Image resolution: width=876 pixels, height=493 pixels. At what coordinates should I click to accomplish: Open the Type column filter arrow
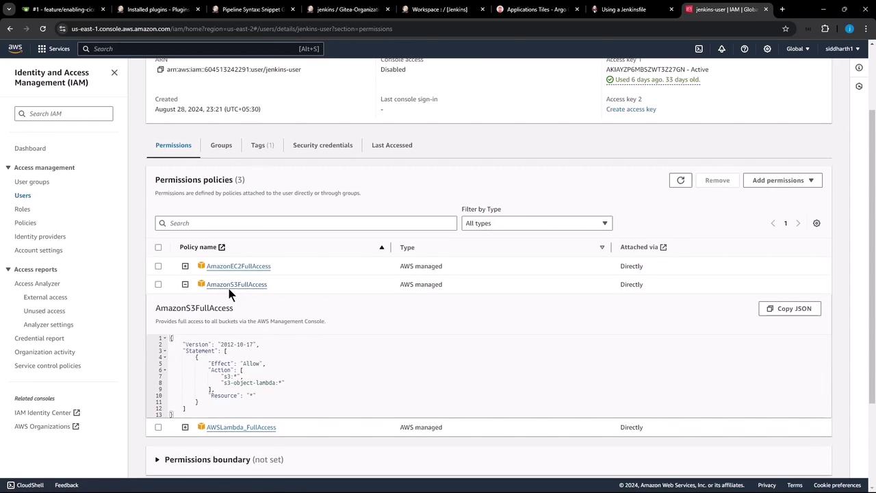pyautogui.click(x=602, y=247)
